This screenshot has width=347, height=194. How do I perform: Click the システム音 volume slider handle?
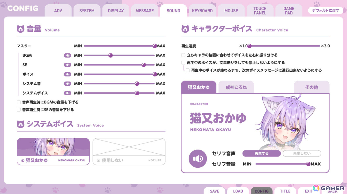[x=137, y=84]
